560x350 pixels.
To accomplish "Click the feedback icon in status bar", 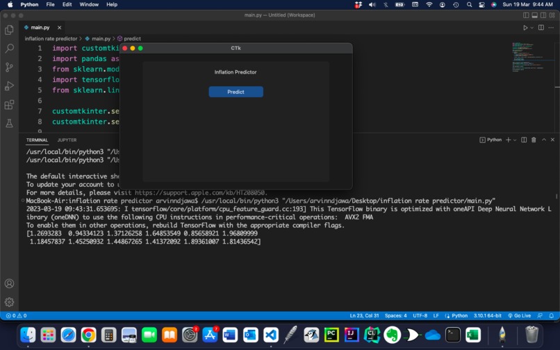I will (x=540, y=316).
